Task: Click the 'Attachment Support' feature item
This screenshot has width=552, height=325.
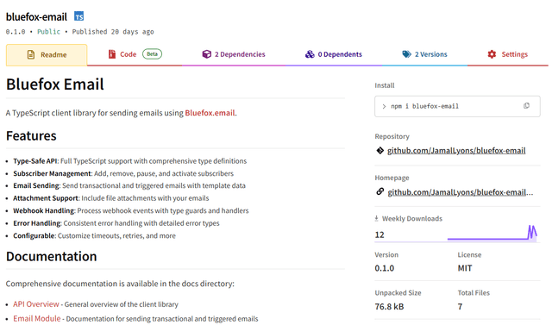Action: [111, 198]
